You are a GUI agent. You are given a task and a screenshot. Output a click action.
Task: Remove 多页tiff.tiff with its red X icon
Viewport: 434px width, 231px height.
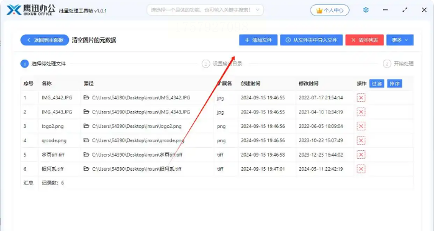[361, 155]
